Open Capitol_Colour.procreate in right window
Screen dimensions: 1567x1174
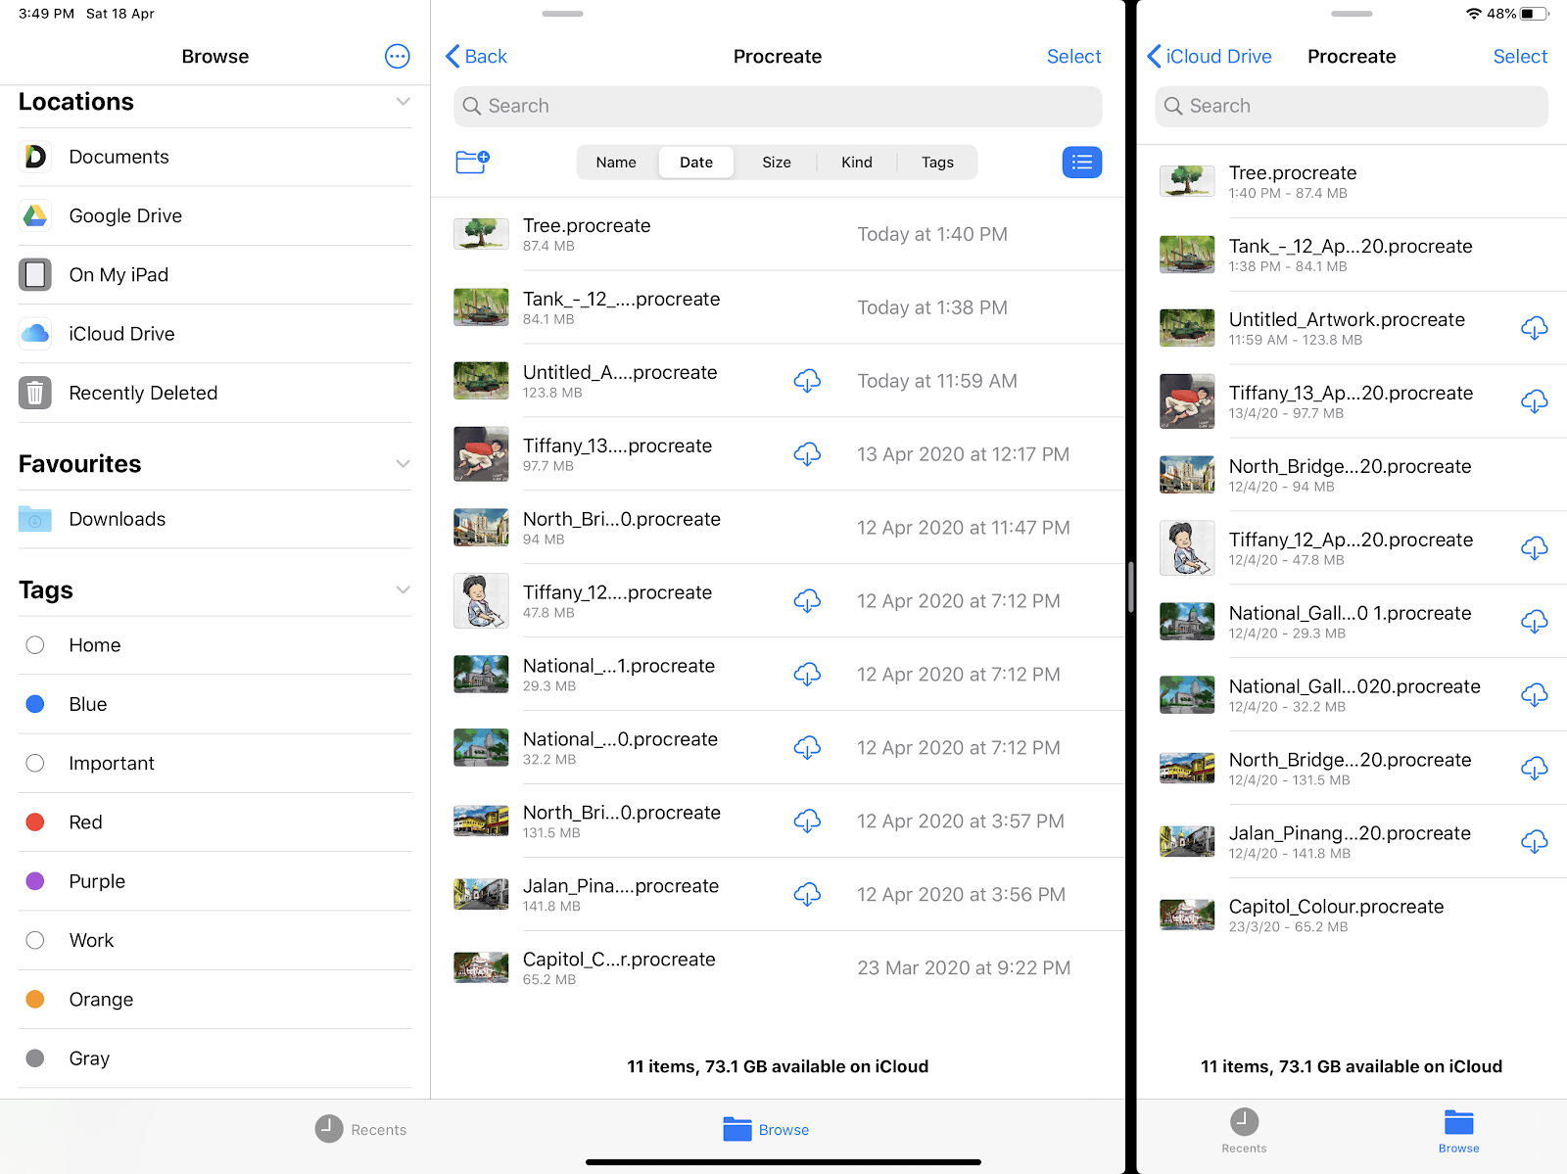pos(1352,916)
